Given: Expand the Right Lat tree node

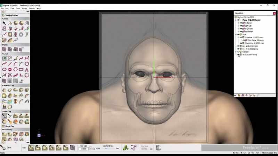Looking at the screenshot, I should pos(238,29).
